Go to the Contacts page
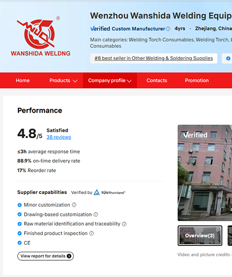 pos(157,80)
